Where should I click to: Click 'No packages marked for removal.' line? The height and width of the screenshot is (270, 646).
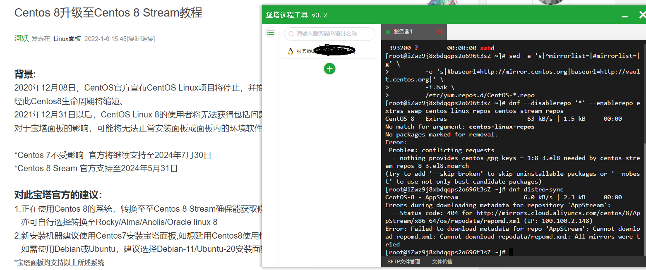442,134
